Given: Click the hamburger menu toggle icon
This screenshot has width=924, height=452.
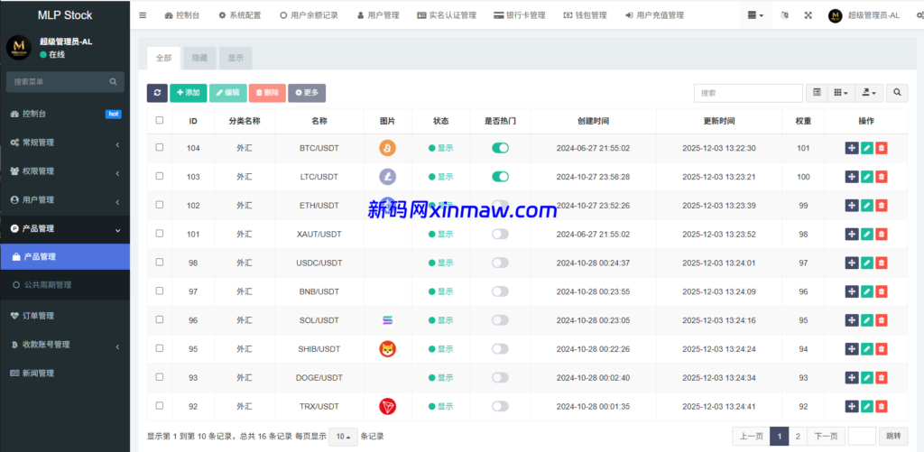Looking at the screenshot, I should click(143, 15).
